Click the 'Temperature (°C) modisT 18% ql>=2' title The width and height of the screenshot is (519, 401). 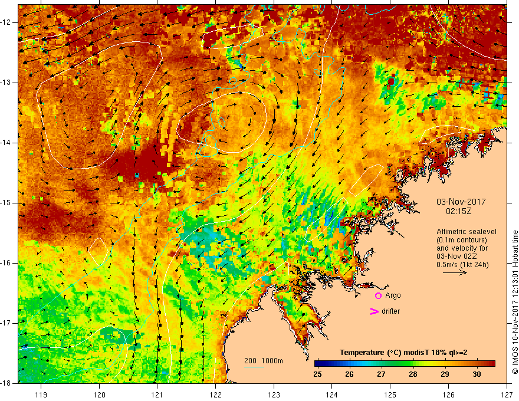click(403, 353)
